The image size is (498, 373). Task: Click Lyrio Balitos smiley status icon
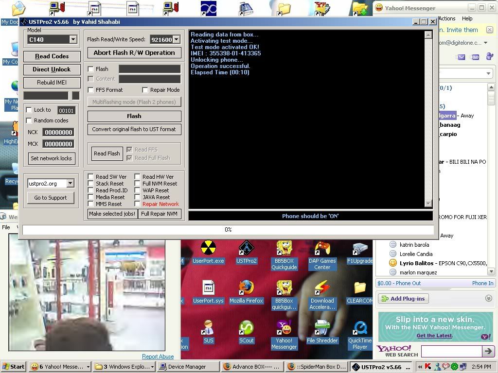coord(393,263)
